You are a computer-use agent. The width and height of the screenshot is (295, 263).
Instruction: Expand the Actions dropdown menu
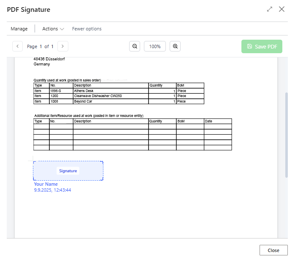(x=53, y=29)
